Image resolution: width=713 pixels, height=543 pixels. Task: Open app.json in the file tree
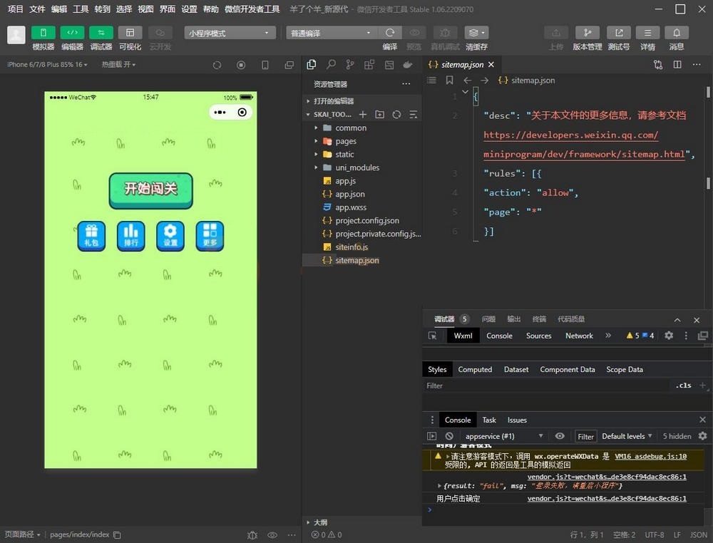[x=361, y=194]
